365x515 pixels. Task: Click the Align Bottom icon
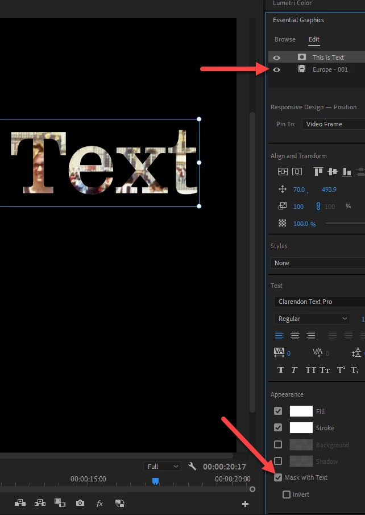tap(347, 171)
